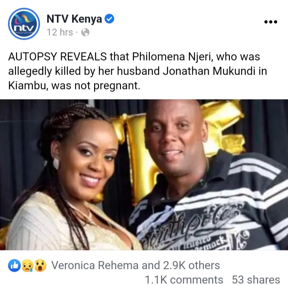Click the NTV Kenya page name

point(74,19)
